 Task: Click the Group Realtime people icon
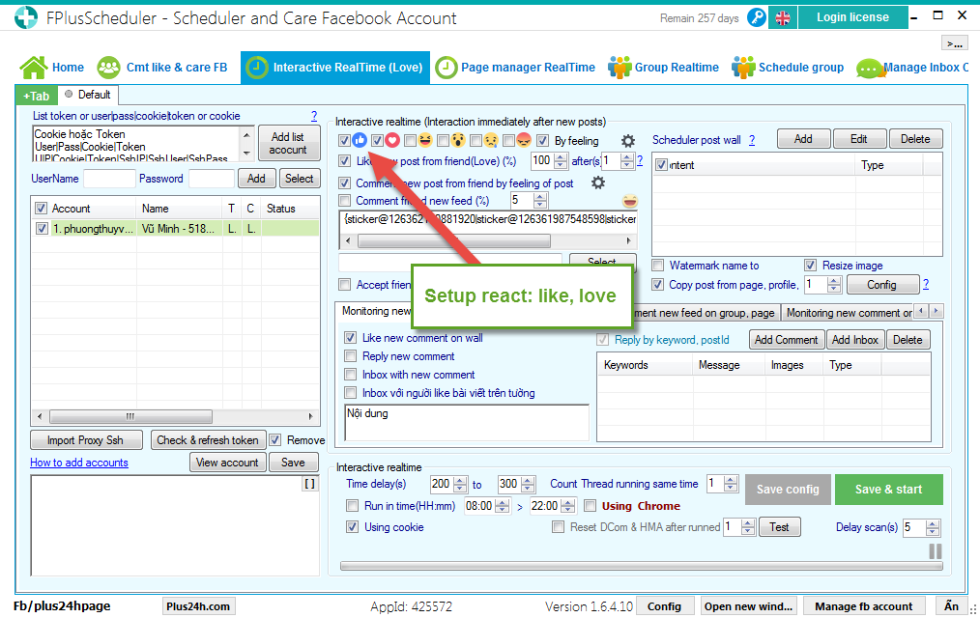(x=620, y=68)
